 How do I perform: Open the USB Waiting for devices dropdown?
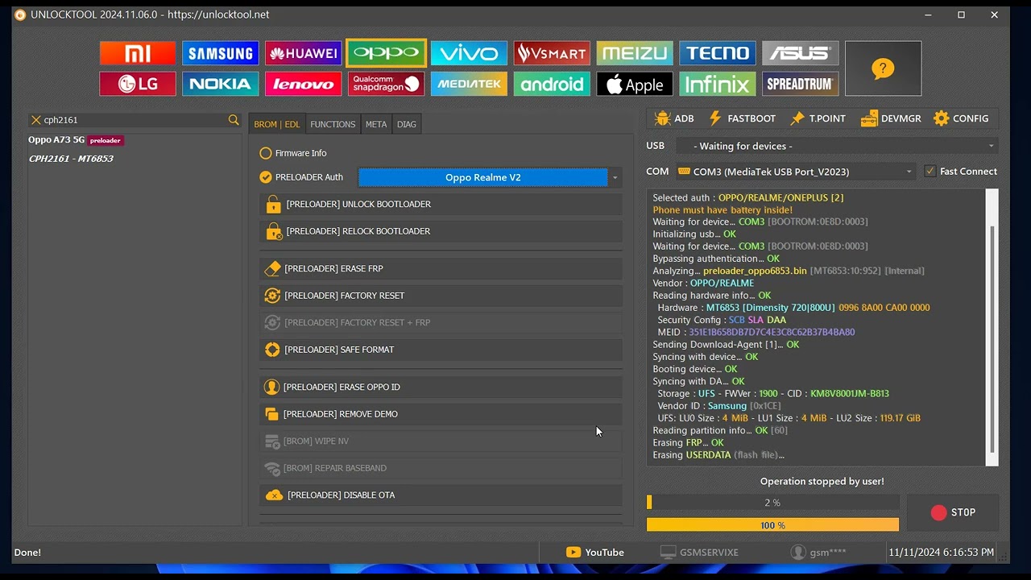coord(837,146)
